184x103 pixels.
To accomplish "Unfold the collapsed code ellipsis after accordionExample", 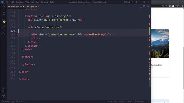I will (x=113, y=35).
